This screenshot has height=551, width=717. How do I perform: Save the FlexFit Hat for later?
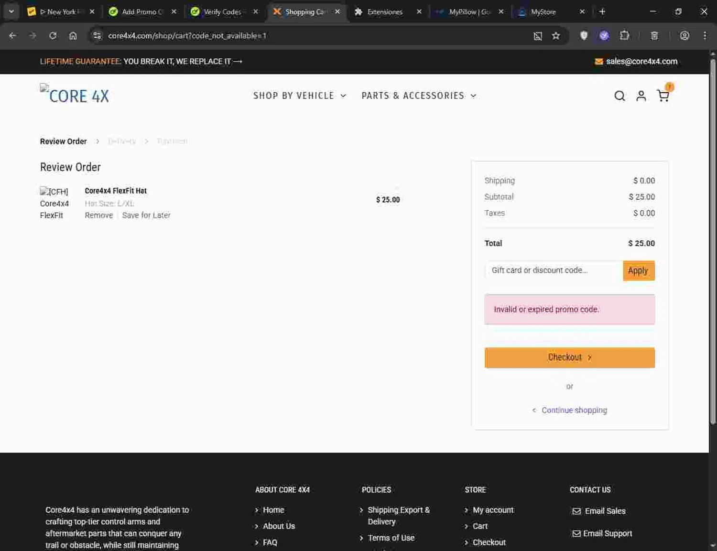146,215
